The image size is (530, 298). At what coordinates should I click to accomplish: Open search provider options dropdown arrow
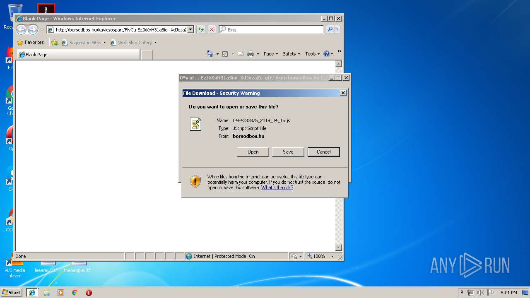point(337,29)
